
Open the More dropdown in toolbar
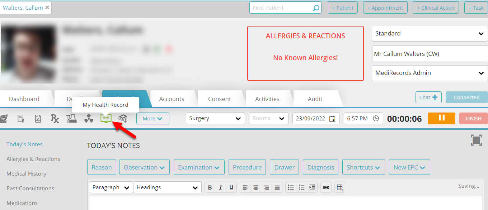[x=152, y=118]
